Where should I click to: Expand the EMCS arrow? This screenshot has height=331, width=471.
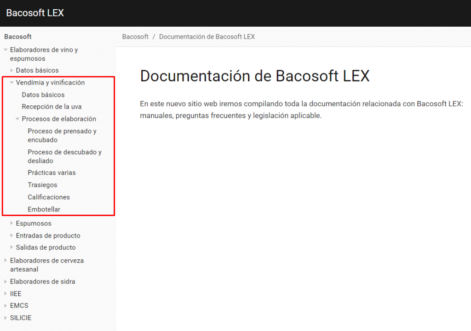(6, 305)
